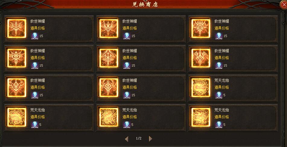
Task: Close the 兑换商店 exchange shop window
Action: tap(284, 5)
